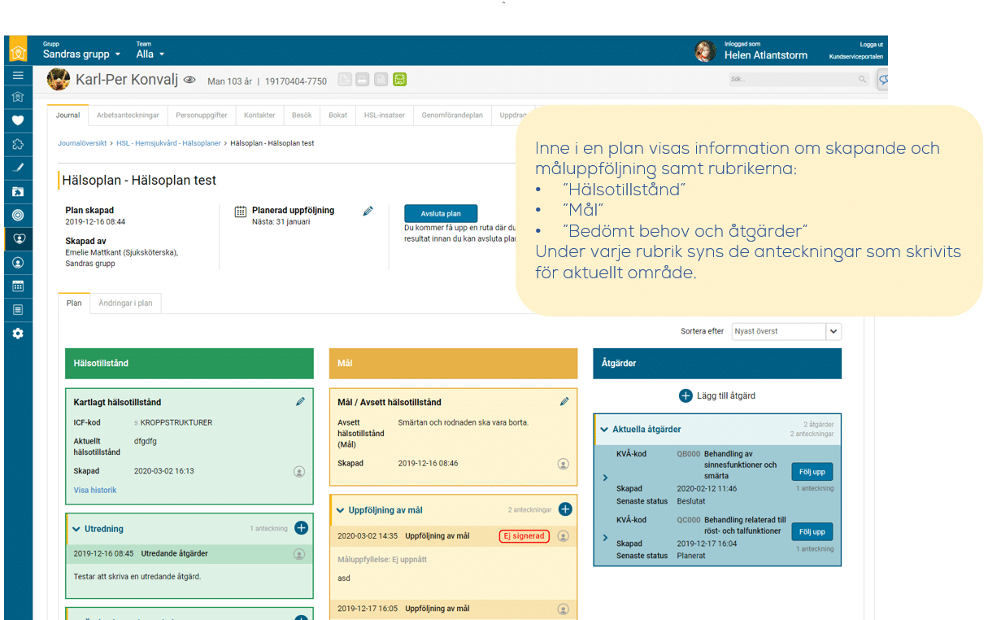Collapse the Aktuella åtgärder section
This screenshot has height=620, width=988.
pyautogui.click(x=604, y=430)
